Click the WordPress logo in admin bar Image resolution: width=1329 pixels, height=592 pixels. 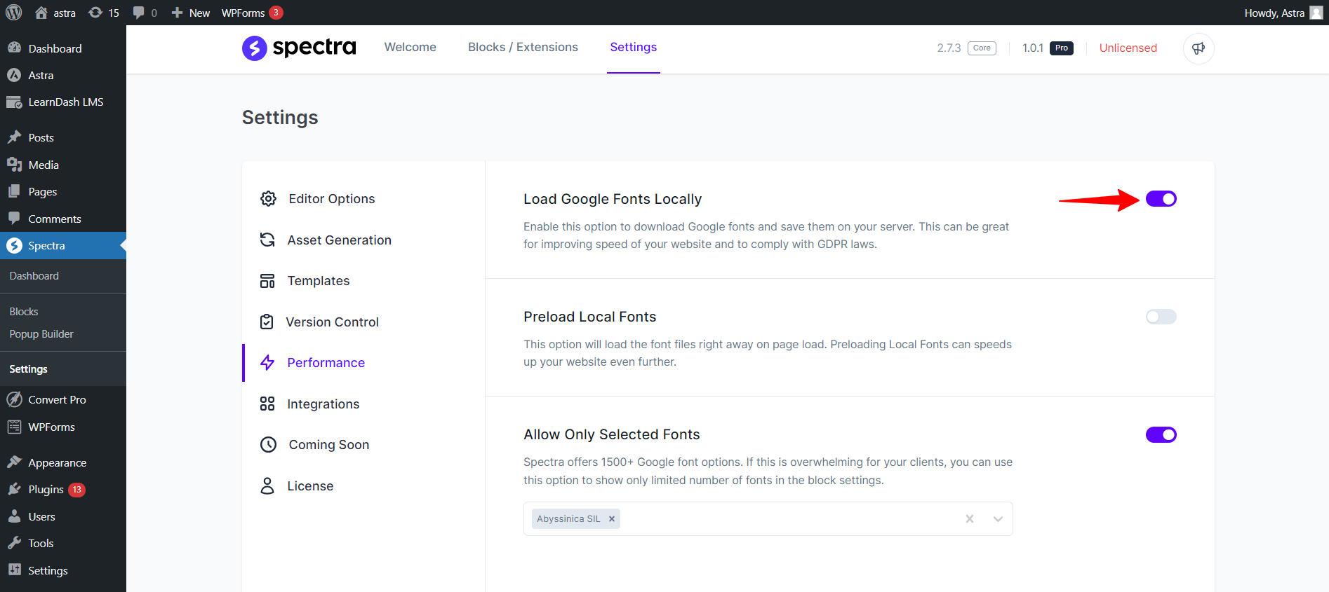pyautogui.click(x=14, y=13)
